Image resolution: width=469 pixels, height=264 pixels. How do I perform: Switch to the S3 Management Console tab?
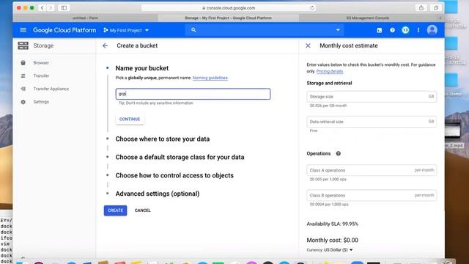point(368,18)
